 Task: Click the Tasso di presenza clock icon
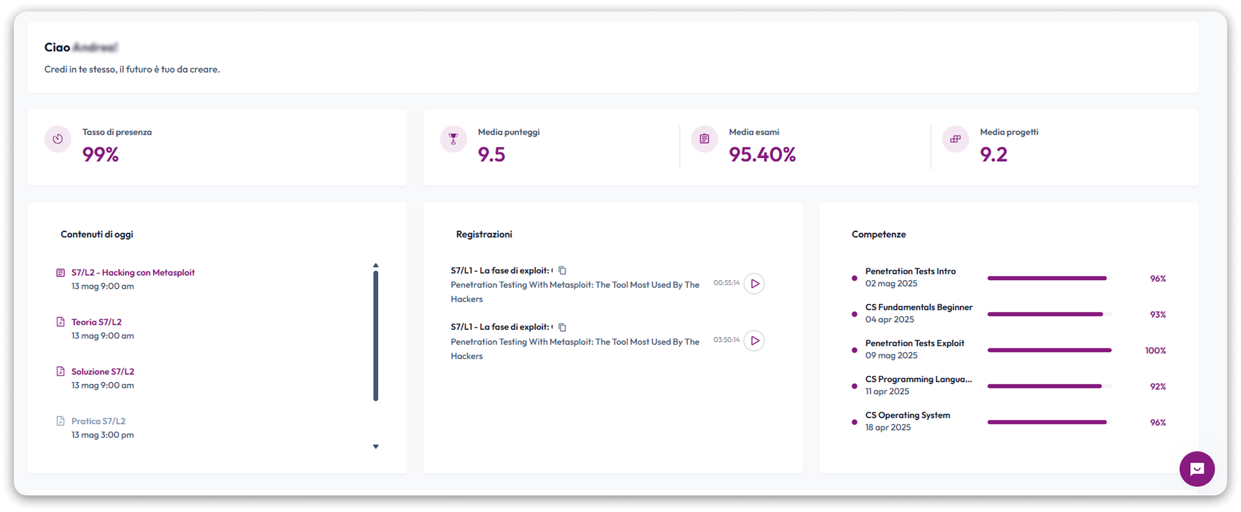coord(58,139)
